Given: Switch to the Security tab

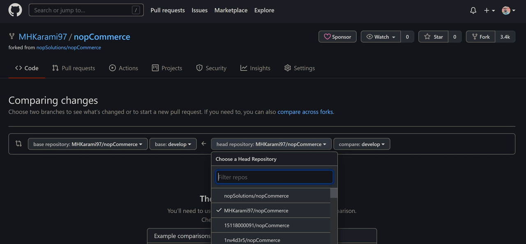Looking at the screenshot, I should [x=211, y=68].
